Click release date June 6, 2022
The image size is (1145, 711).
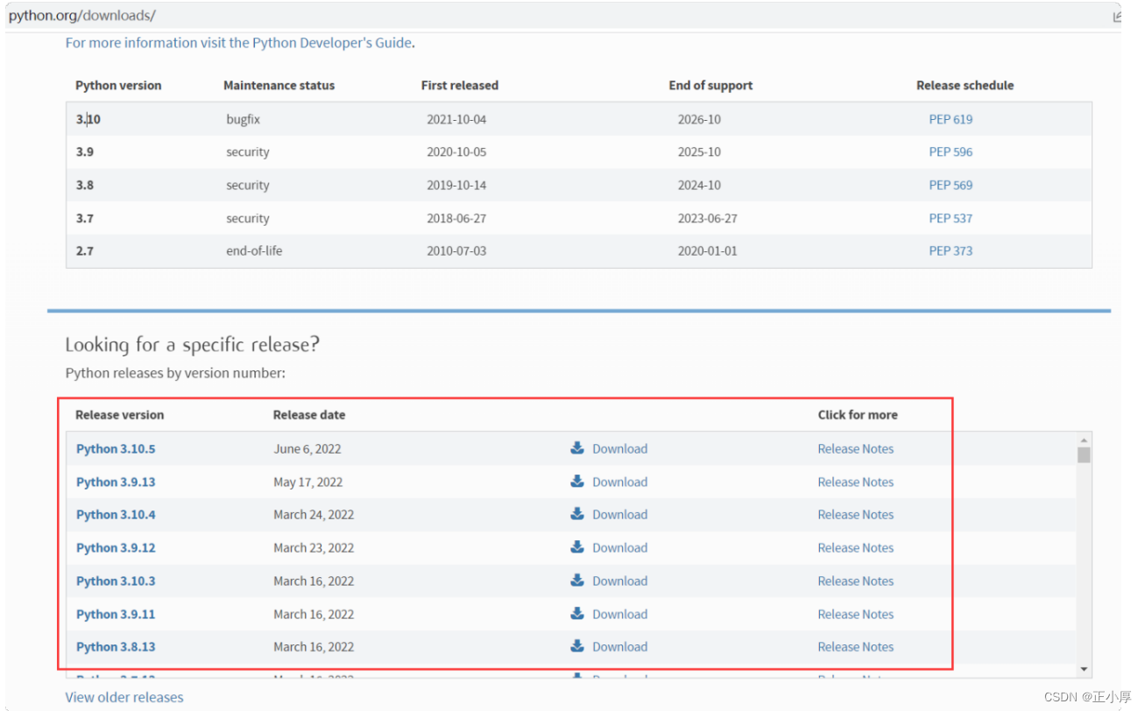pyautogui.click(x=307, y=448)
